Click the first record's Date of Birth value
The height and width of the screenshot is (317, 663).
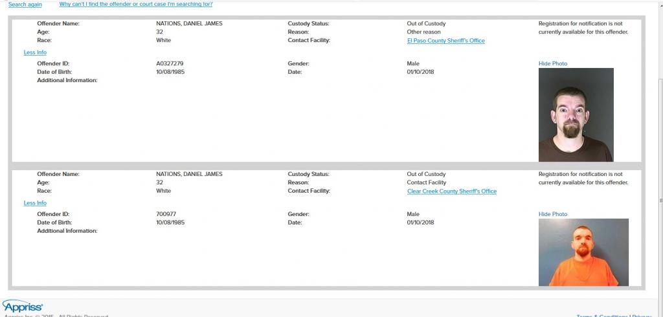coord(170,72)
